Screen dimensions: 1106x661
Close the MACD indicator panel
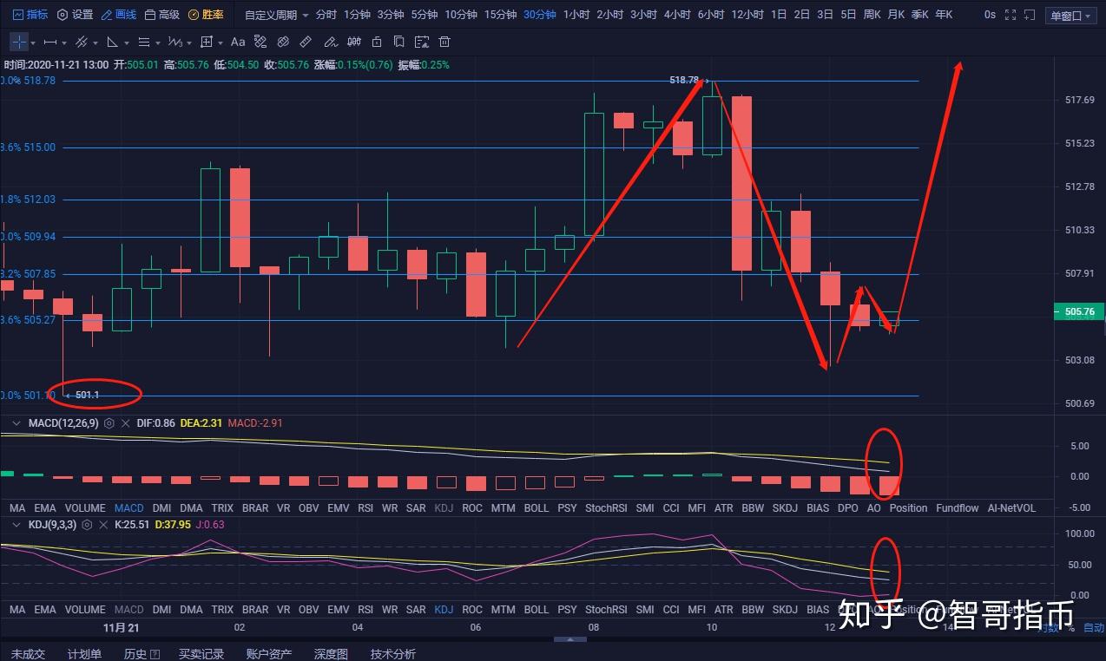pos(125,423)
